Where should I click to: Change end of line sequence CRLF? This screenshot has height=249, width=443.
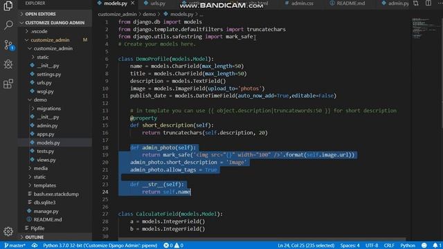point(389,246)
